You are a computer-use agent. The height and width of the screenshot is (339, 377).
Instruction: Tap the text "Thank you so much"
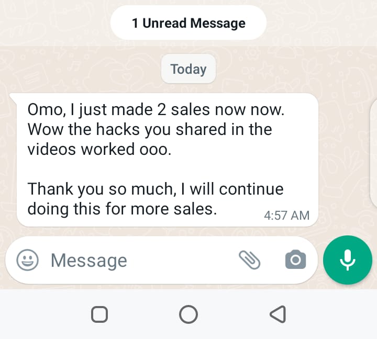(100, 189)
